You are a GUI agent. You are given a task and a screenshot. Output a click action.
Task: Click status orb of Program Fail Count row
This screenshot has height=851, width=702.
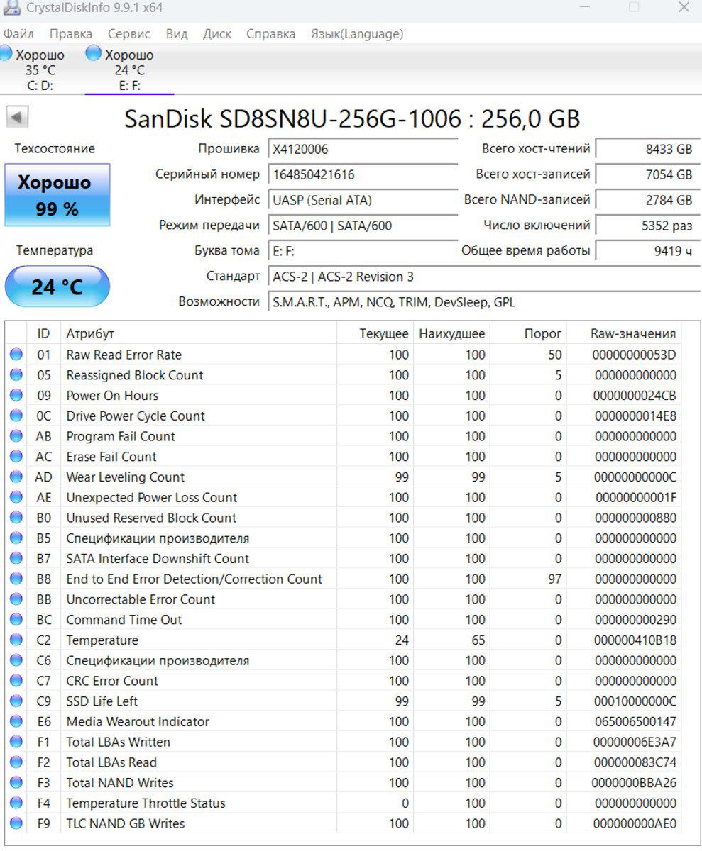(16, 436)
